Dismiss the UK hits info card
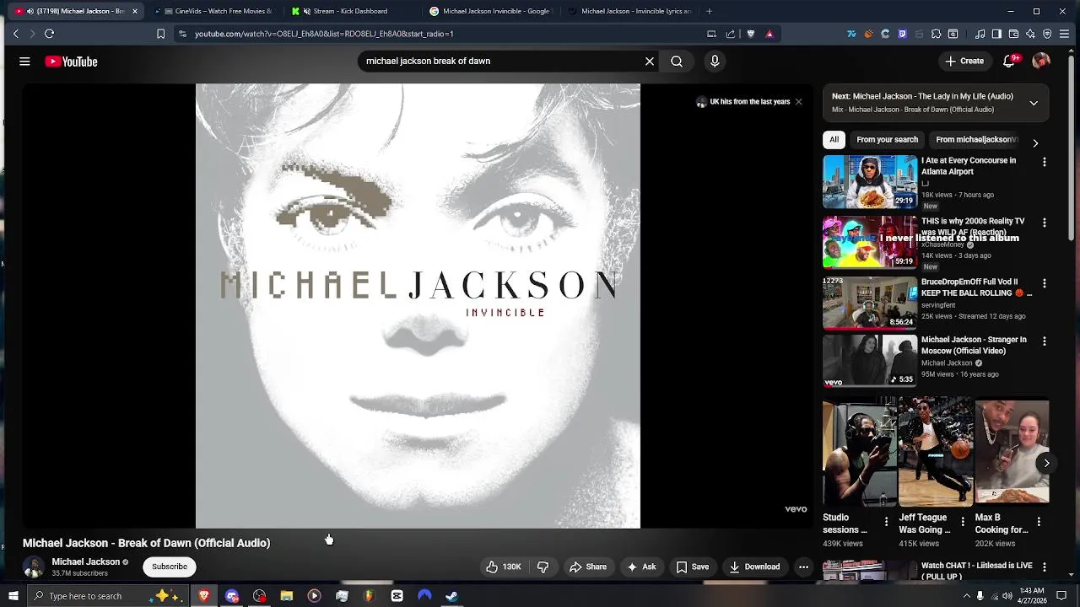Image resolution: width=1080 pixels, height=607 pixels. (x=798, y=102)
